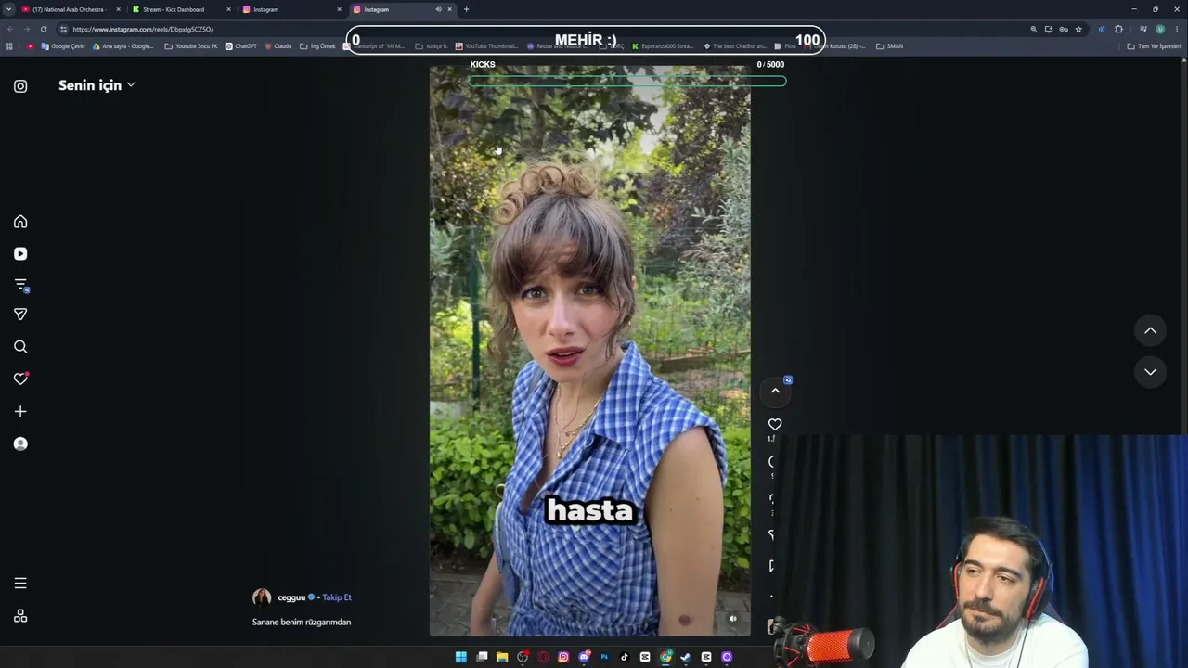
Task: Open the ChatGPT bookmark
Action: coord(241,45)
